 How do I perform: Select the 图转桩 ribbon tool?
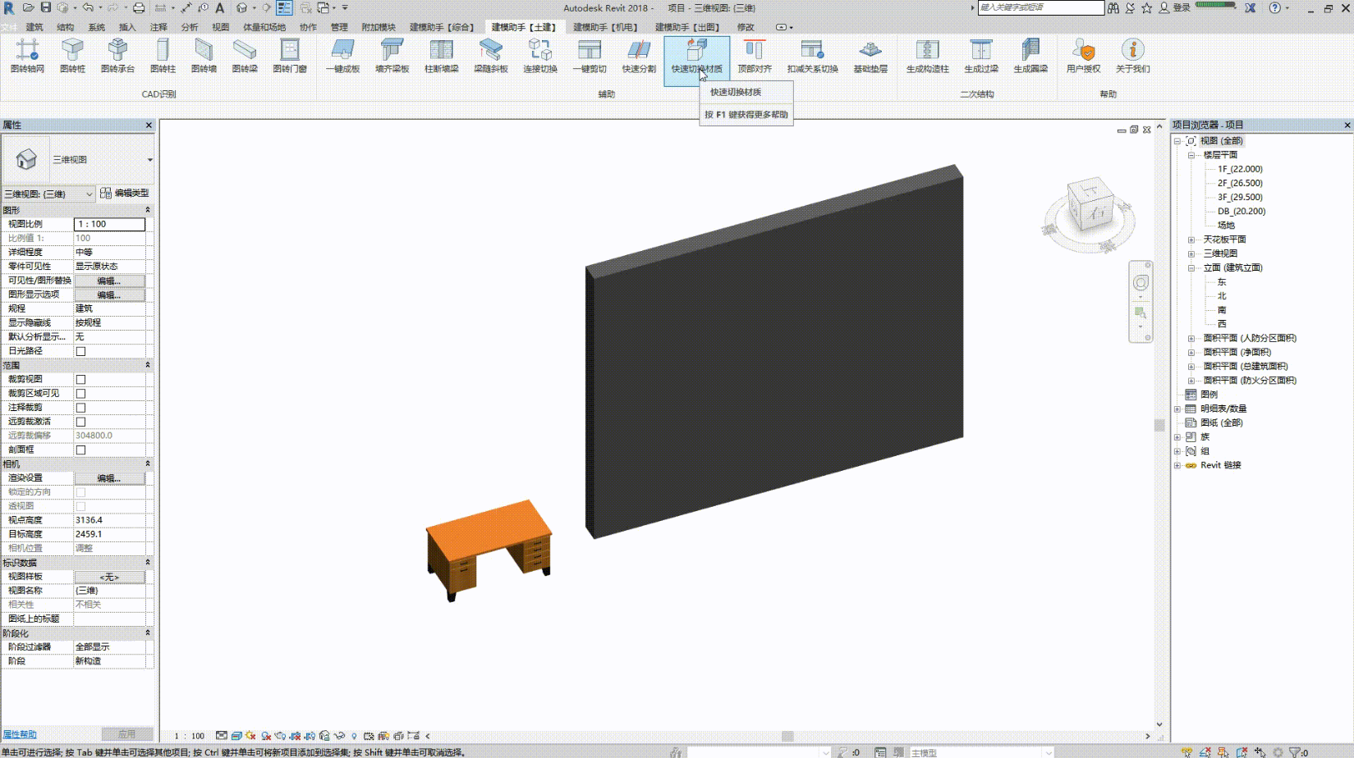pyautogui.click(x=72, y=56)
